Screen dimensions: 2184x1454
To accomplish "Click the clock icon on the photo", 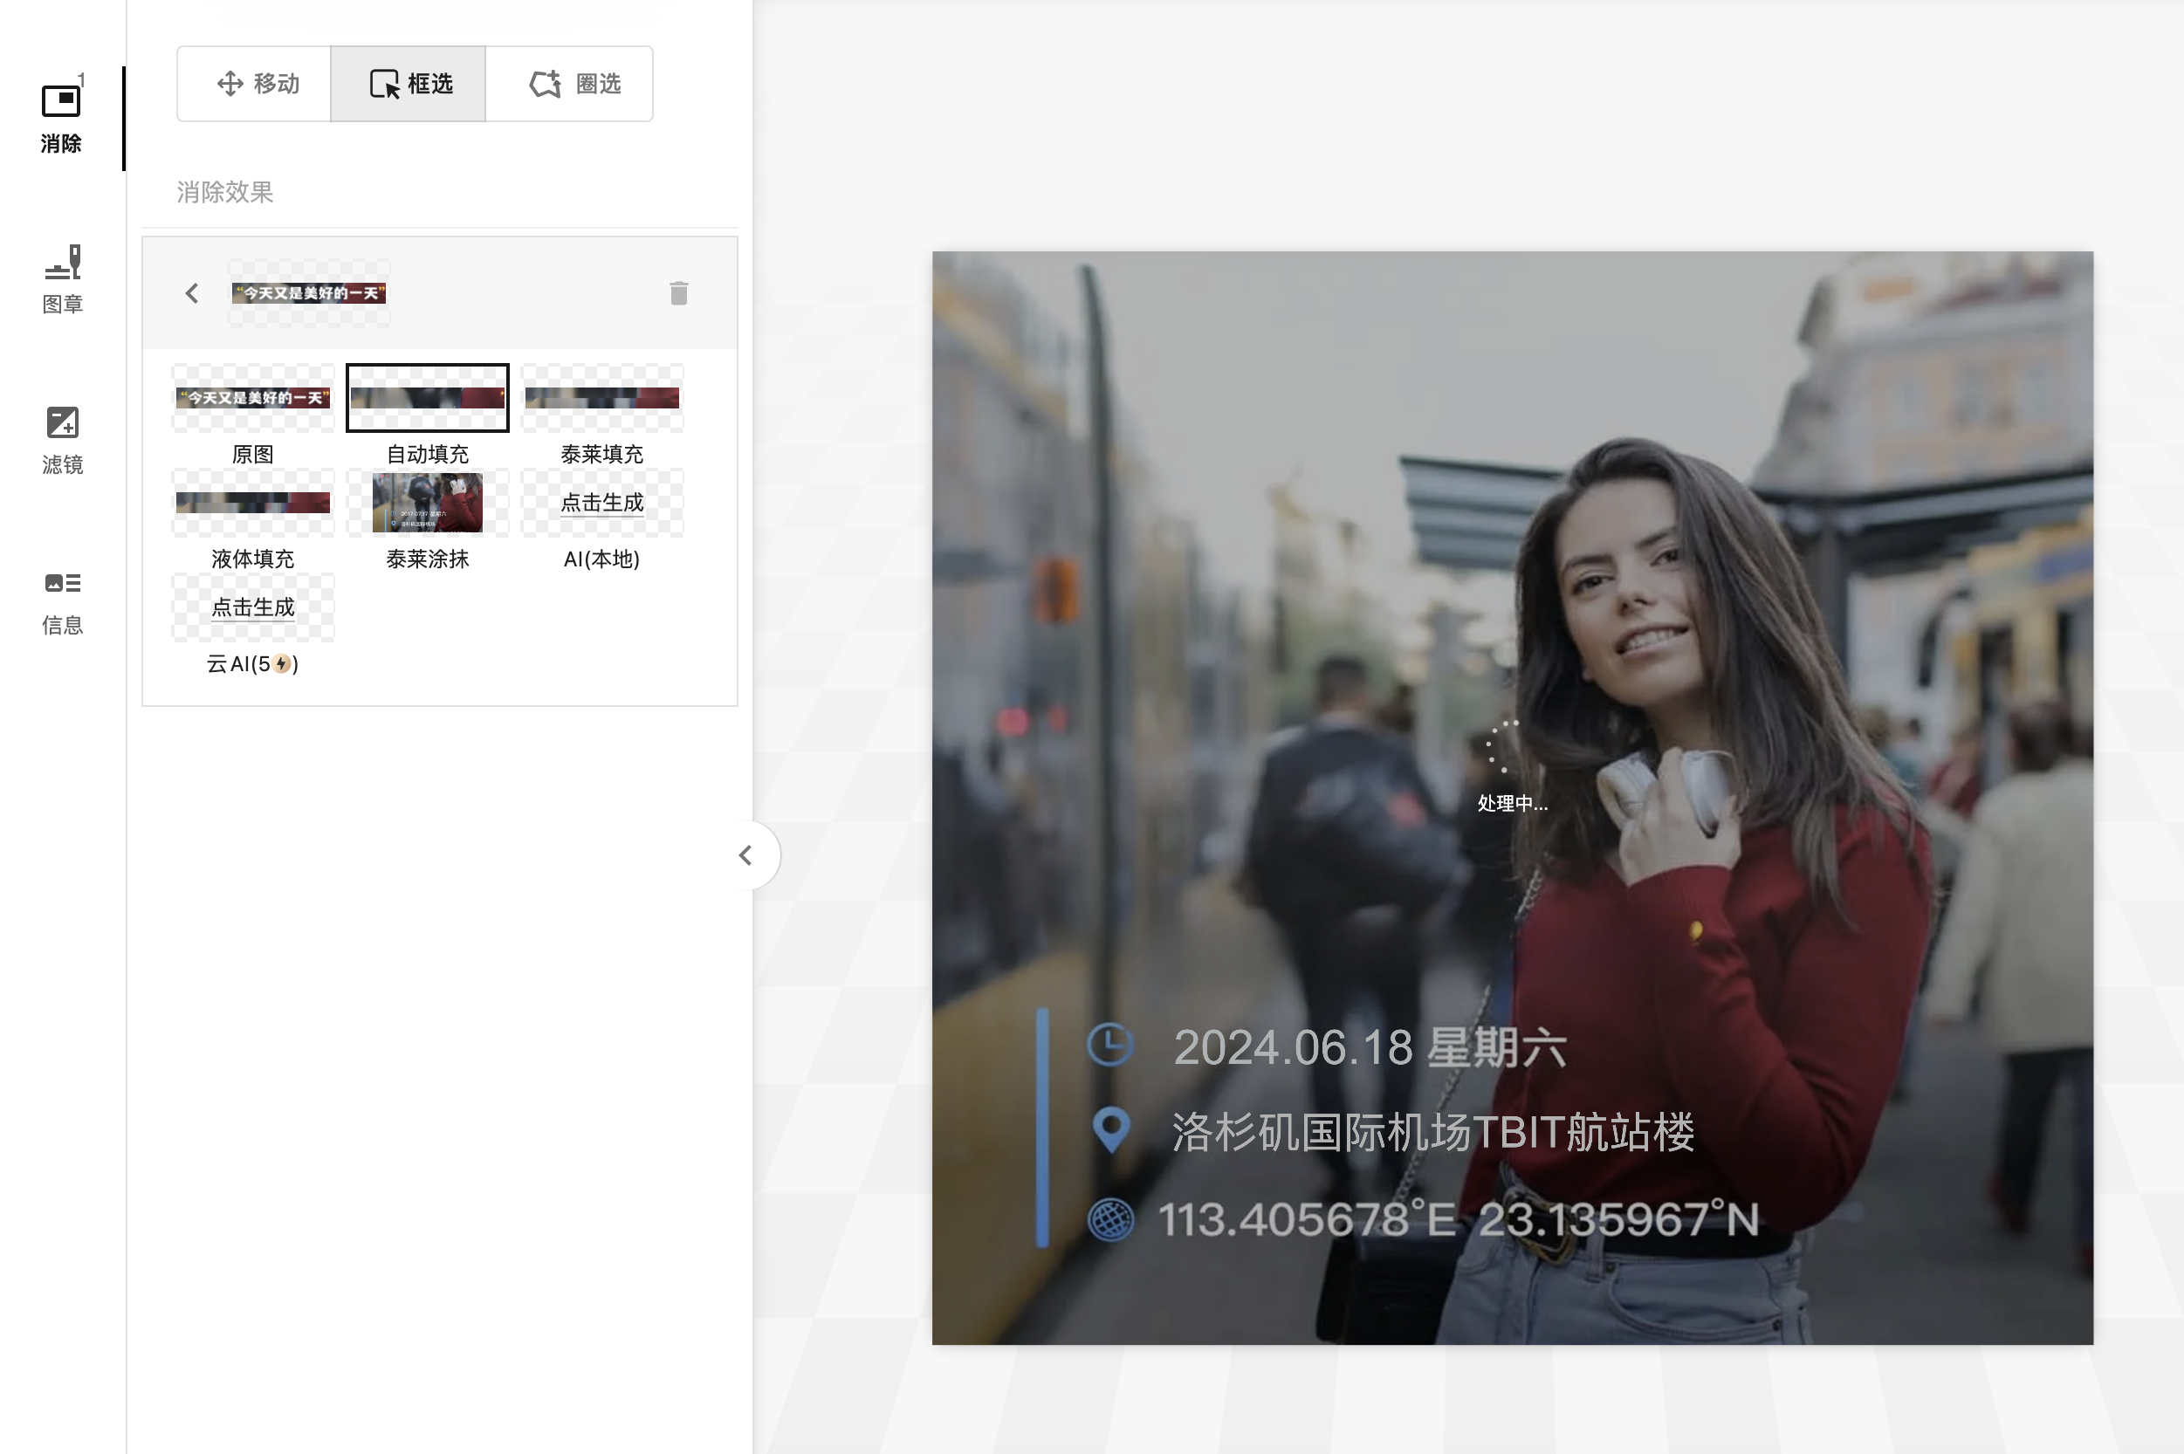I will click(1109, 1045).
